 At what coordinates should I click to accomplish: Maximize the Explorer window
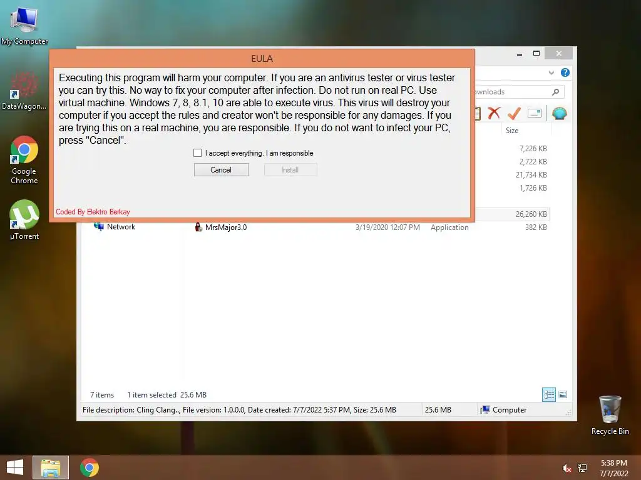(x=536, y=54)
